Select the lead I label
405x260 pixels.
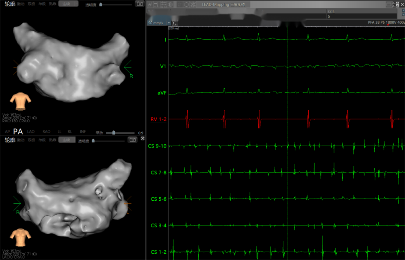click(x=166, y=40)
